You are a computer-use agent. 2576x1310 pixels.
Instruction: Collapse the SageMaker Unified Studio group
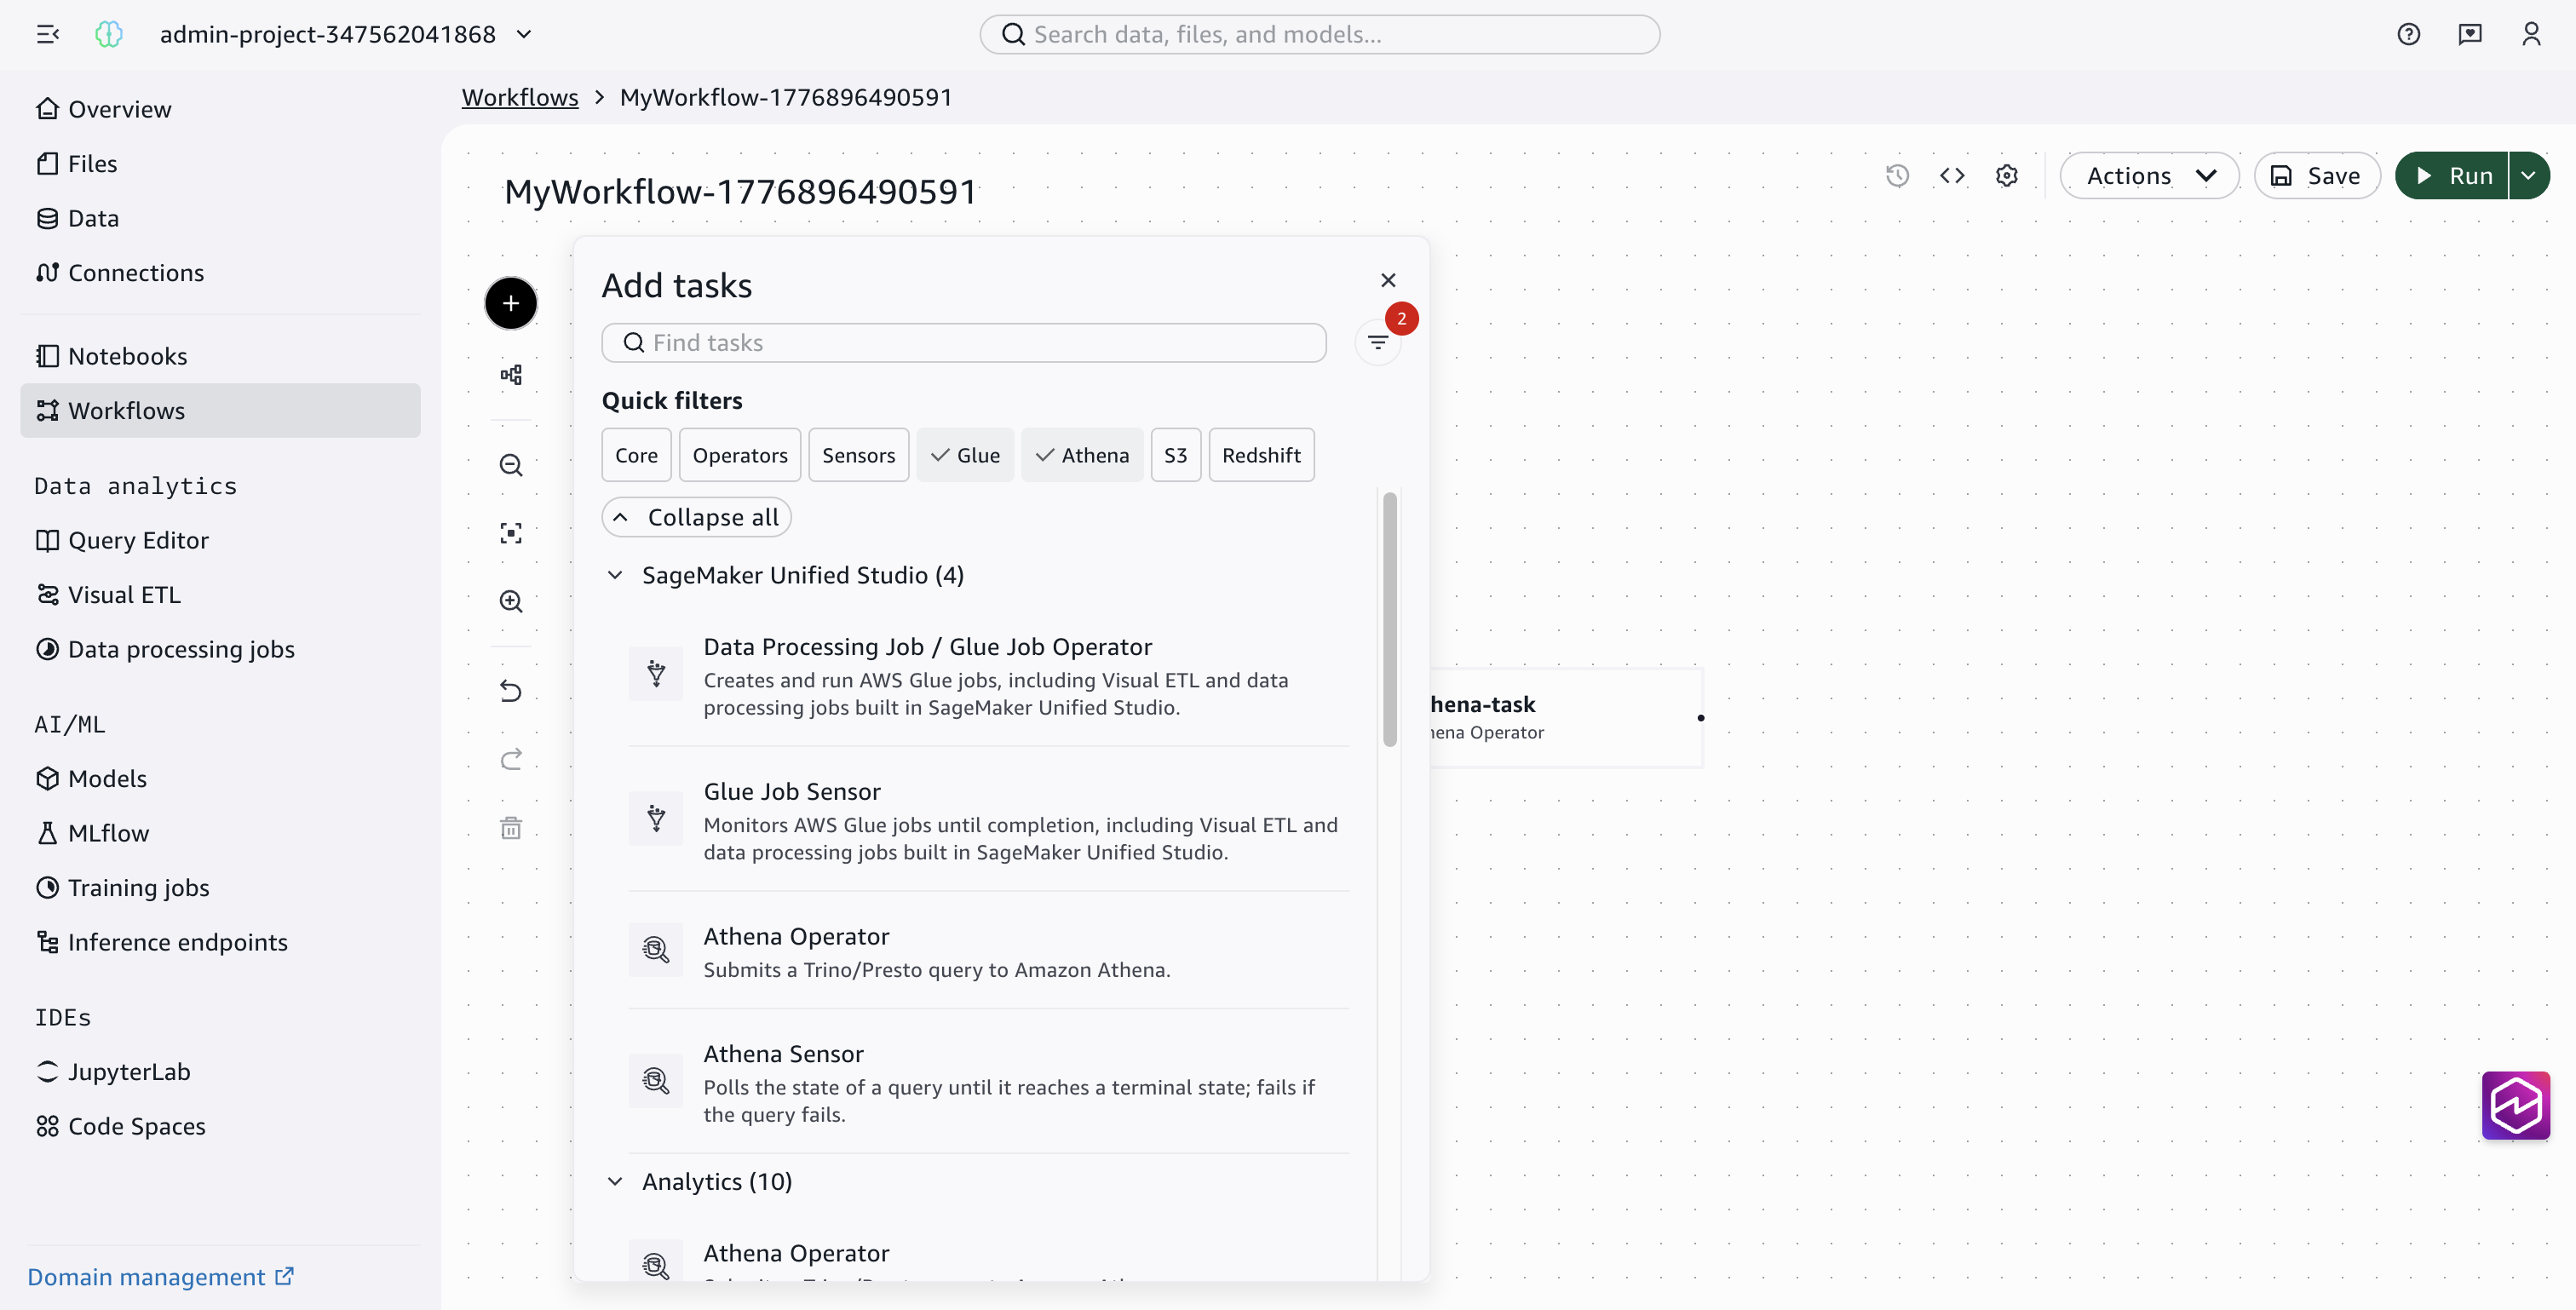pyautogui.click(x=616, y=575)
